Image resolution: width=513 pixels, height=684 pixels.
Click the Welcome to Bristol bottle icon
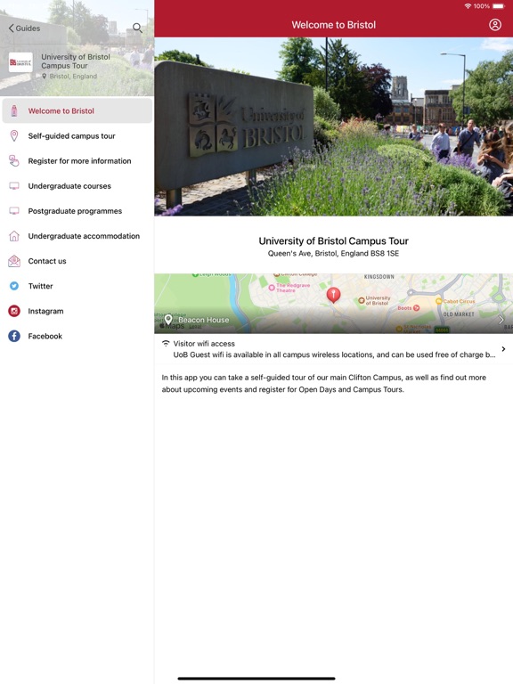tap(14, 110)
